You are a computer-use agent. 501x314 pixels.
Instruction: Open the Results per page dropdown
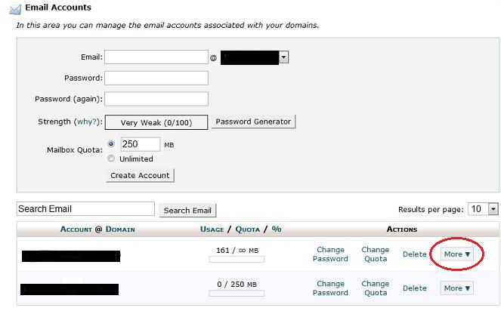(493, 208)
